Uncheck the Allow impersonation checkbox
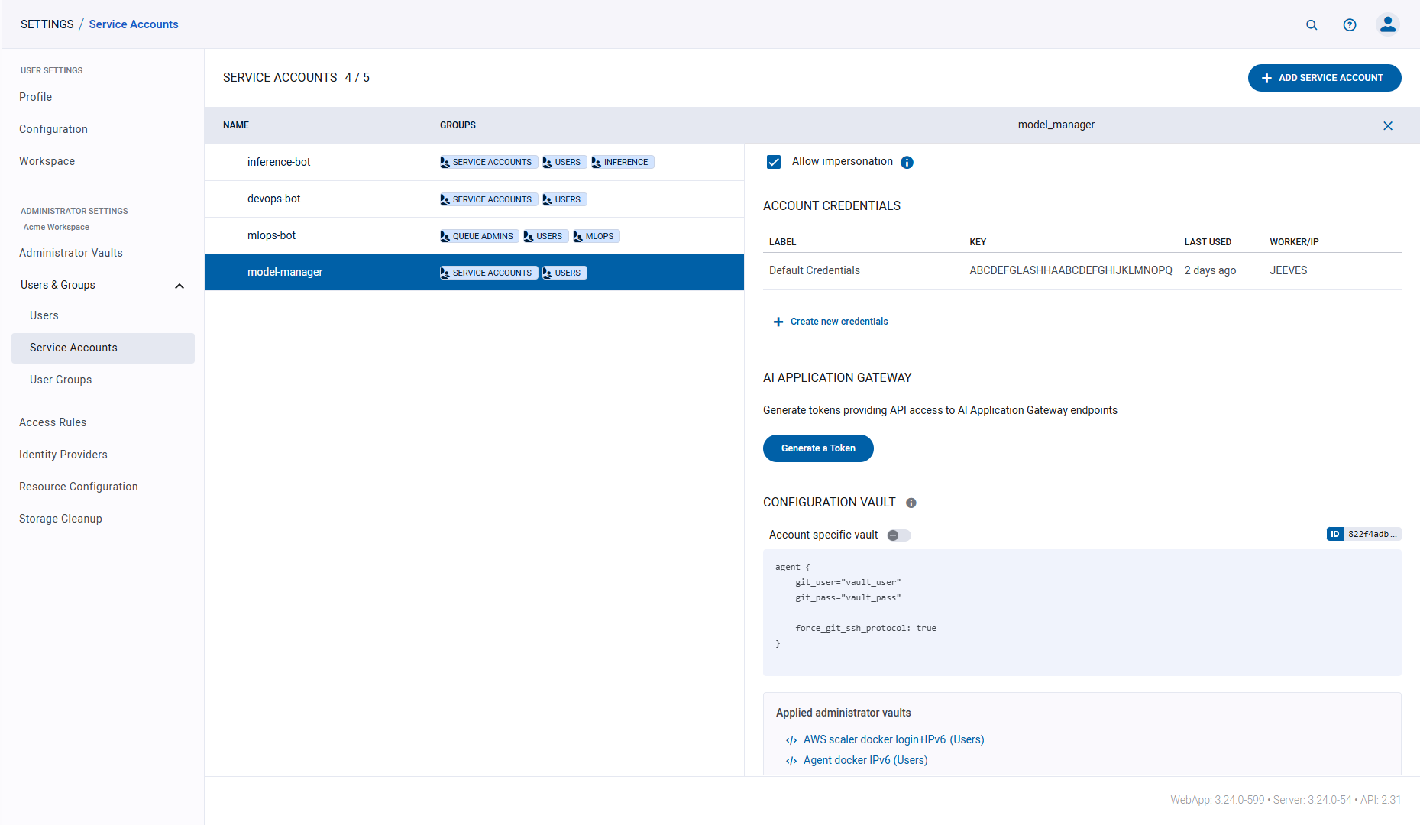The image size is (1420, 825). (774, 161)
